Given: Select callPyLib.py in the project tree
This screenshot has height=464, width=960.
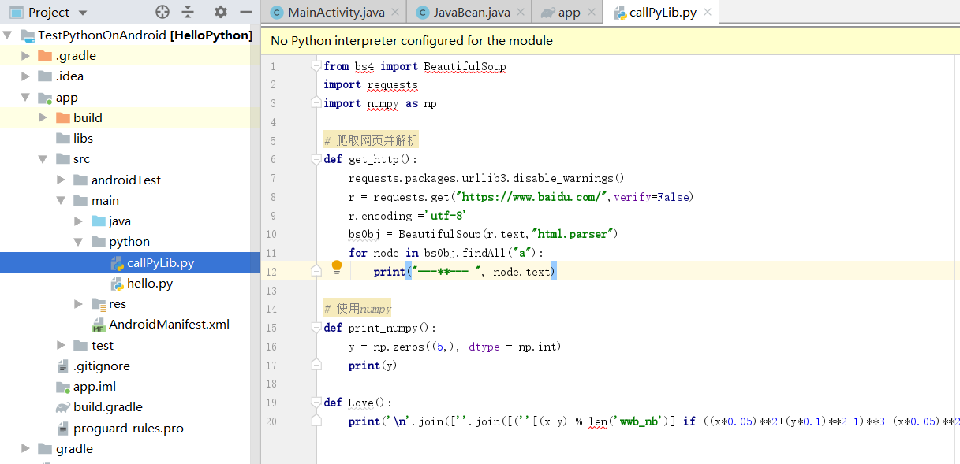Looking at the screenshot, I should pyautogui.click(x=162, y=262).
